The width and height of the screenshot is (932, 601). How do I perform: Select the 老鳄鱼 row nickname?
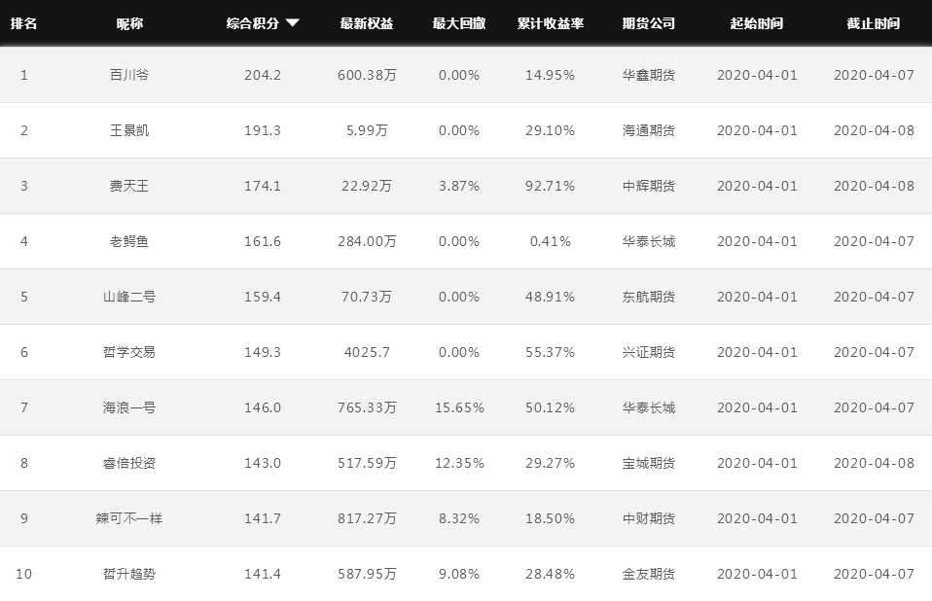click(129, 241)
